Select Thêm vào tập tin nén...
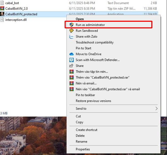 (92, 72)
